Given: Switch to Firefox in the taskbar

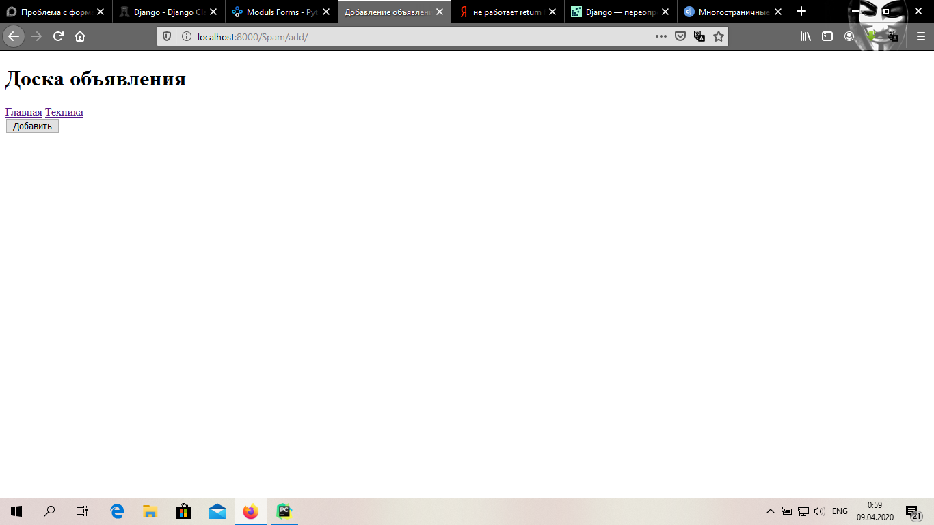Looking at the screenshot, I should click(251, 511).
